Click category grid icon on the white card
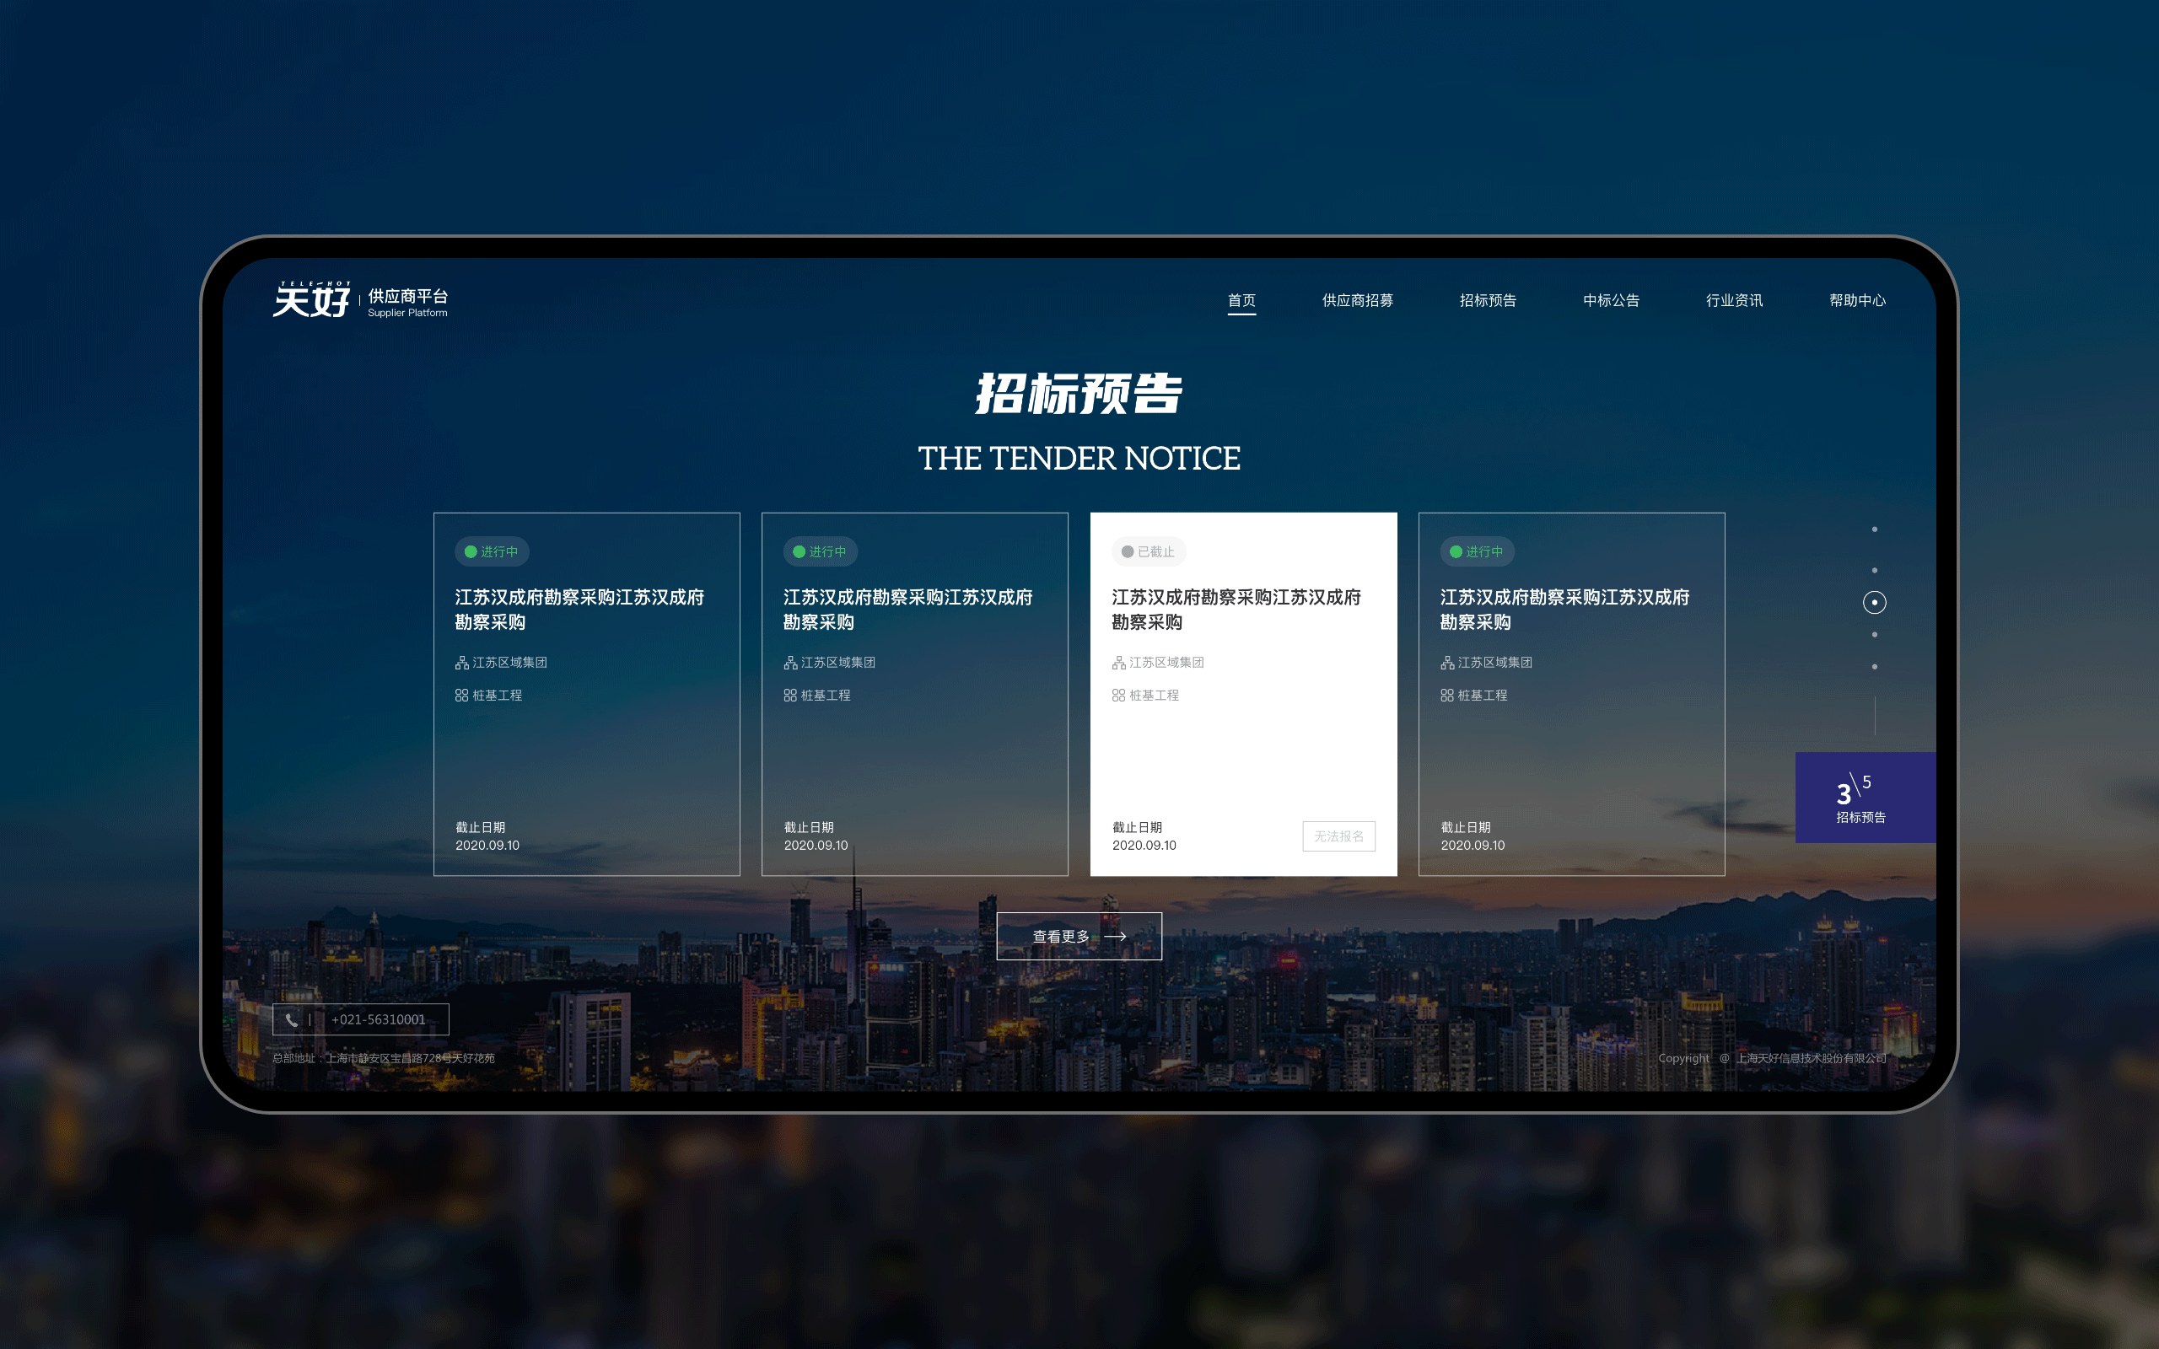The image size is (2159, 1349). pyautogui.click(x=1117, y=695)
